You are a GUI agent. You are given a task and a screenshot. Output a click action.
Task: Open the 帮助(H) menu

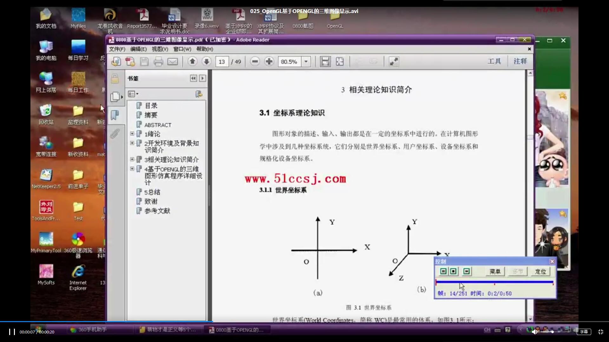point(205,49)
